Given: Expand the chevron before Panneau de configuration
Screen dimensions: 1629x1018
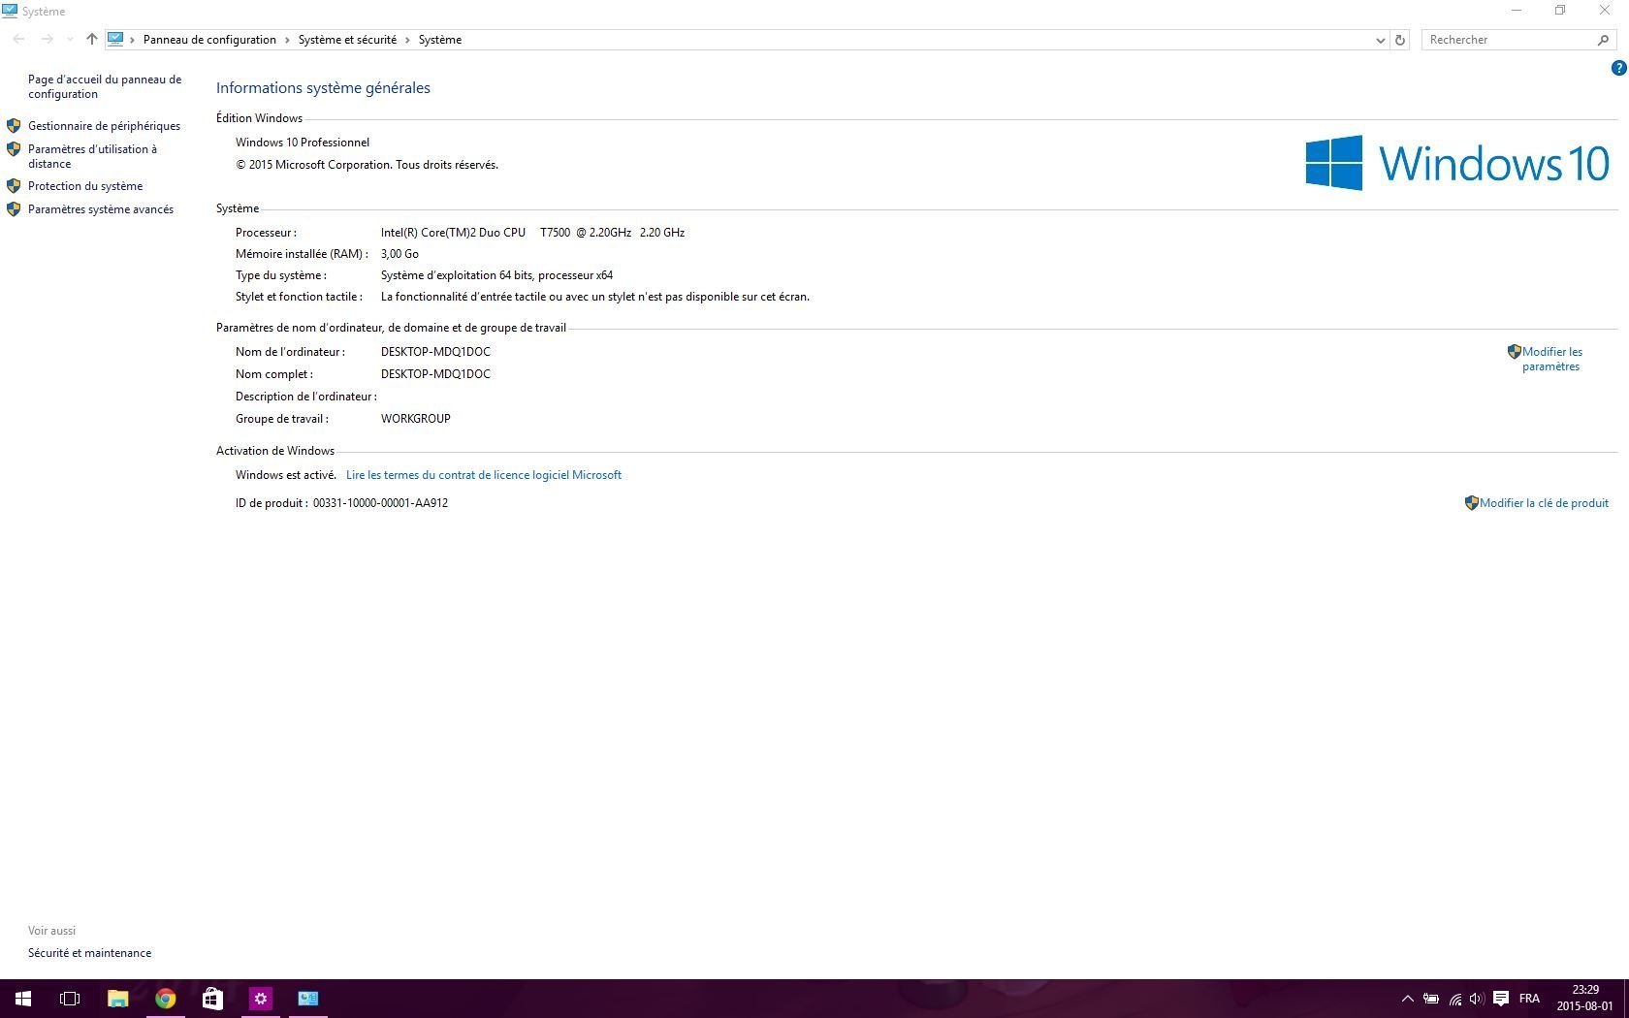Looking at the screenshot, I should (133, 40).
